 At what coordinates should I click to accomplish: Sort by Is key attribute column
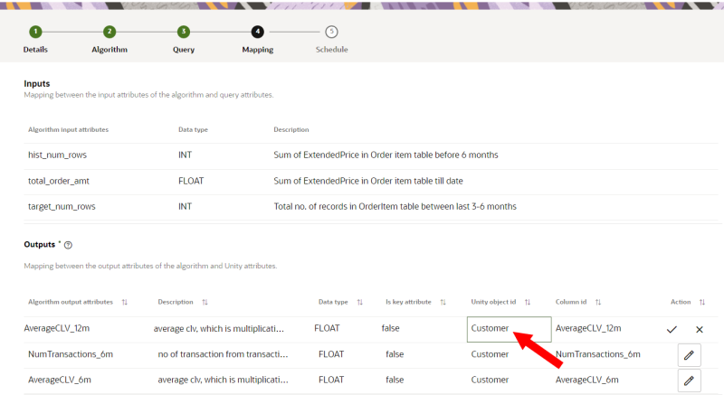tap(443, 302)
